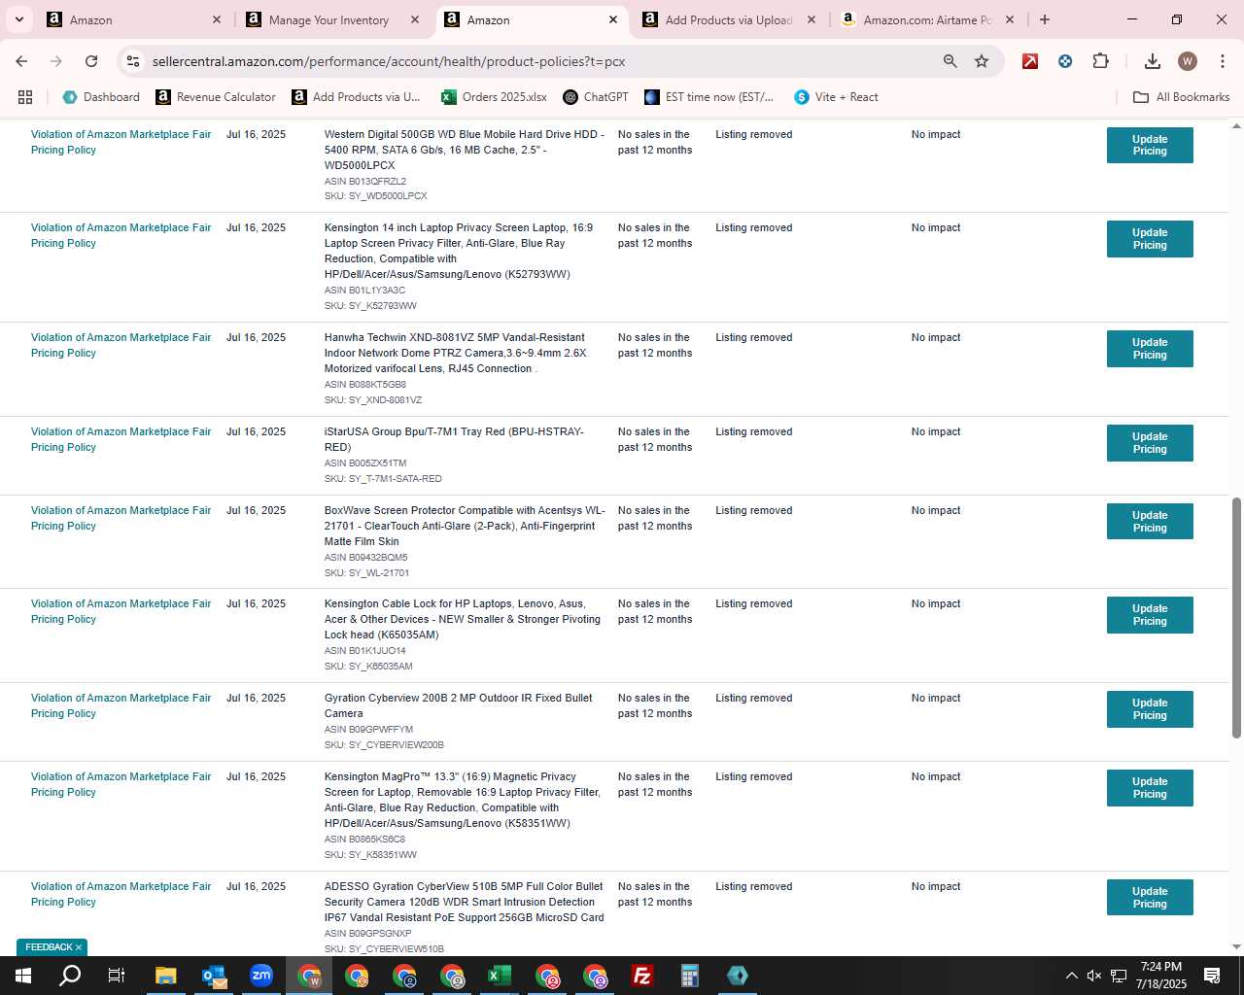Open the apps grid in bookmarks bar

click(x=25, y=97)
